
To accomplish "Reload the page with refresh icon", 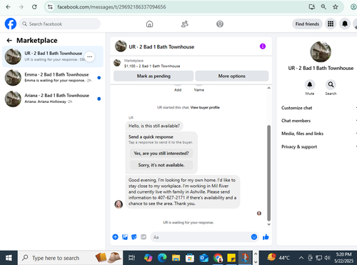I will click(x=34, y=7).
